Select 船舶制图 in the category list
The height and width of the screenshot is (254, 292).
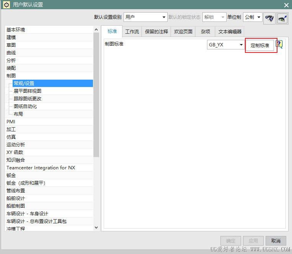[x=49, y=206]
